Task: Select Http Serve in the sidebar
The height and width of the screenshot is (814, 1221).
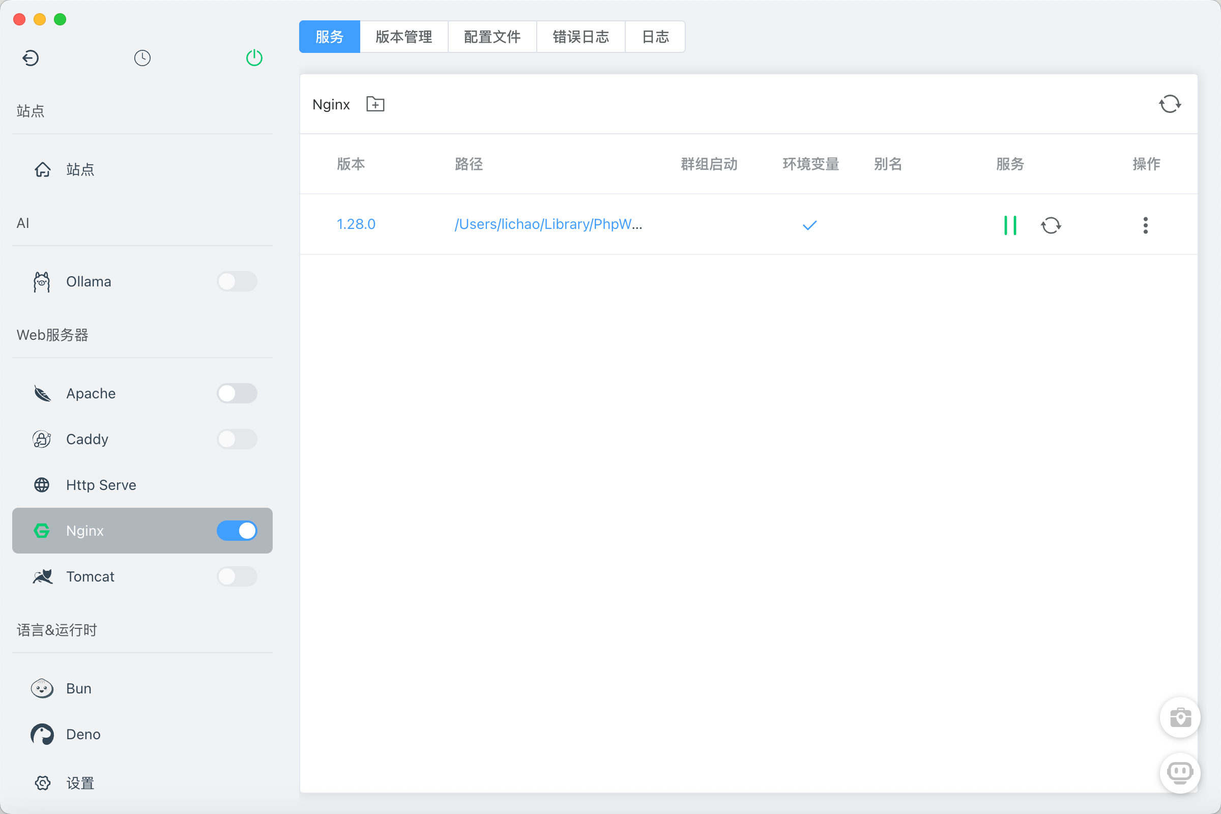Action: click(x=142, y=485)
